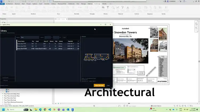
Task: Click the horizontal scrollbar of drawing view
Action: pos(129,104)
